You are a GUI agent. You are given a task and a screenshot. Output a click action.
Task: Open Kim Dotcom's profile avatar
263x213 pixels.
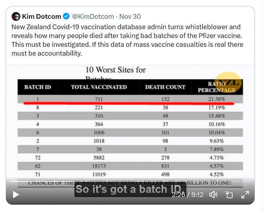tap(16, 16)
